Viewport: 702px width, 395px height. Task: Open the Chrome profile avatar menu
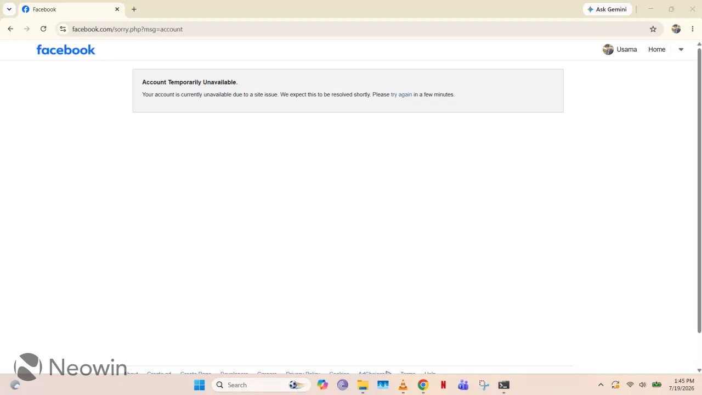pyautogui.click(x=676, y=29)
